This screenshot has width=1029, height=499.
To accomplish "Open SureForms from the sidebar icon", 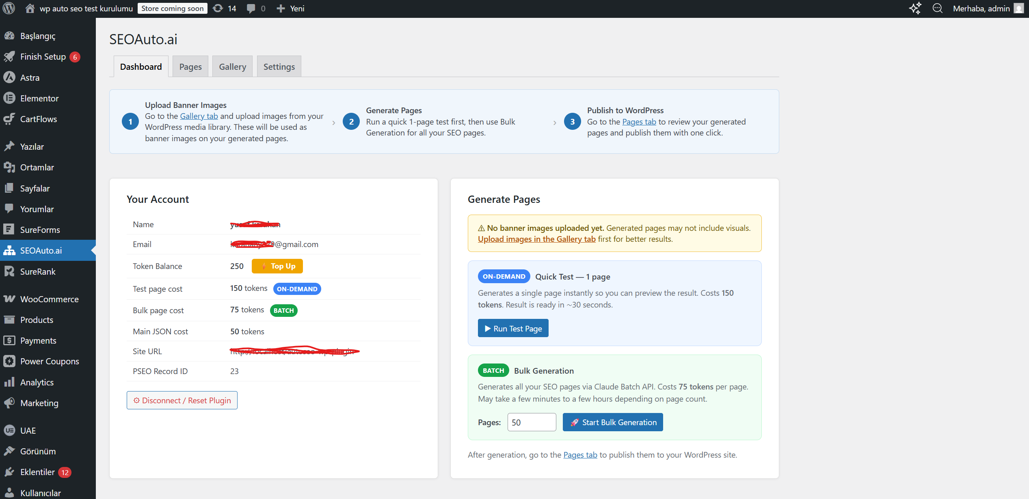I will [10, 229].
